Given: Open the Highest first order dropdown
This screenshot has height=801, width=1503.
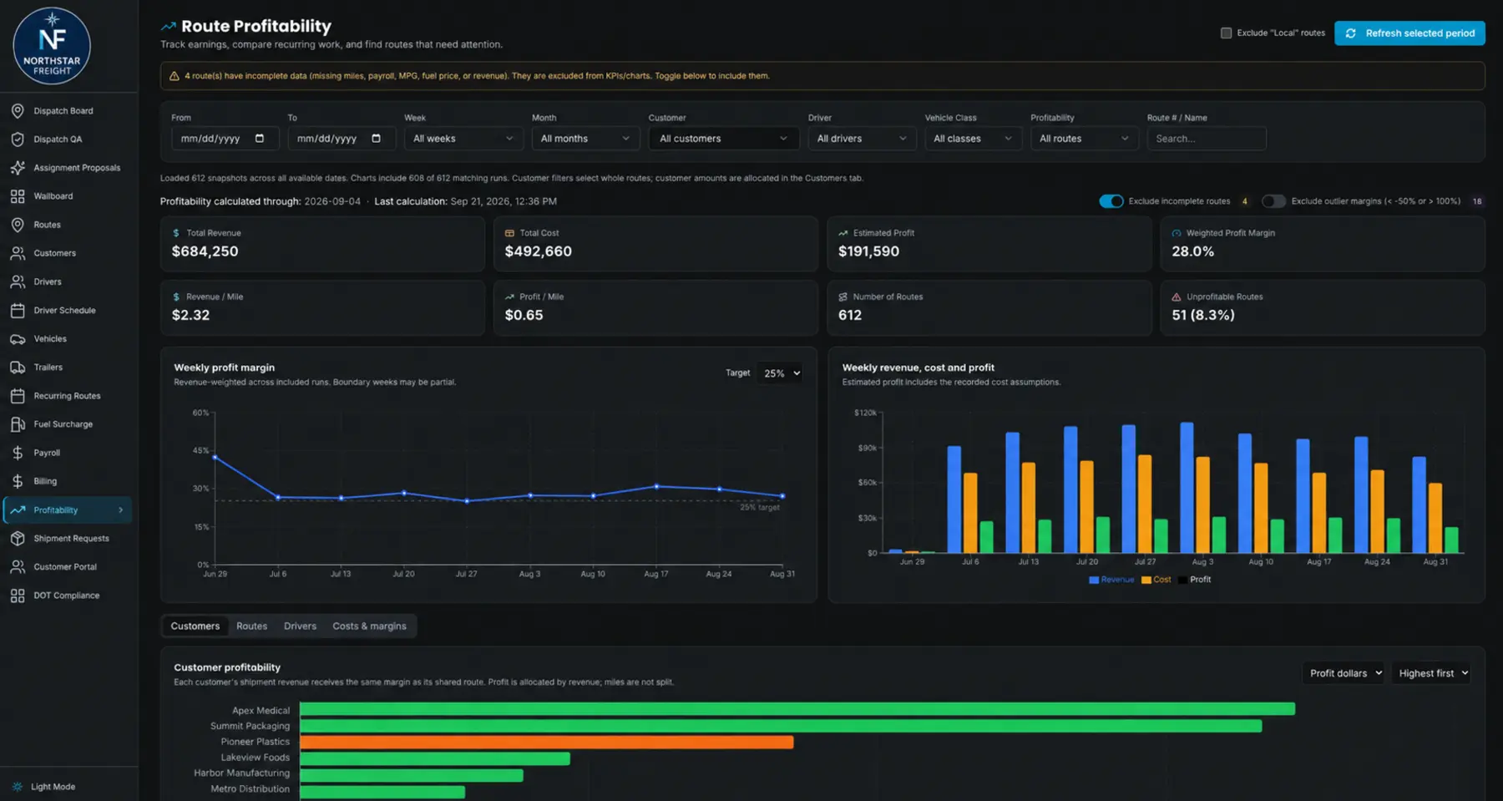Looking at the screenshot, I should [x=1431, y=673].
